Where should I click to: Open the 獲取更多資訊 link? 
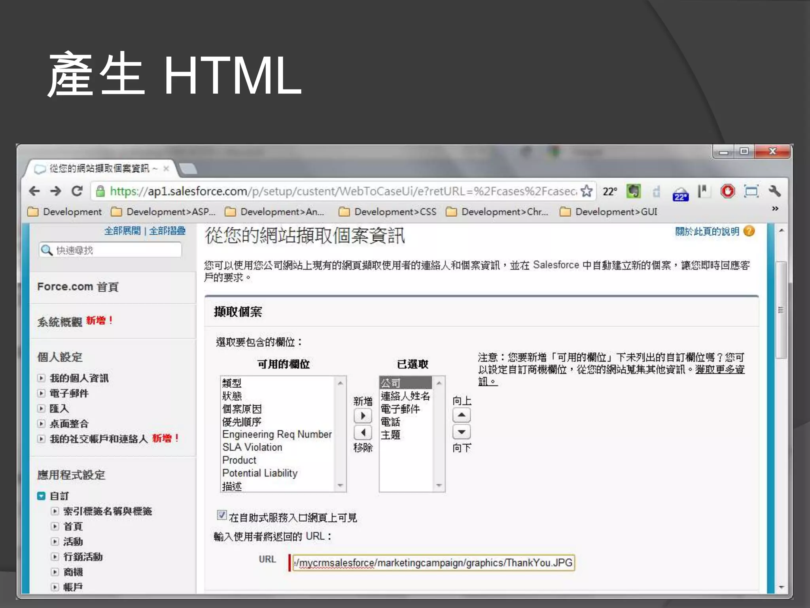click(719, 370)
